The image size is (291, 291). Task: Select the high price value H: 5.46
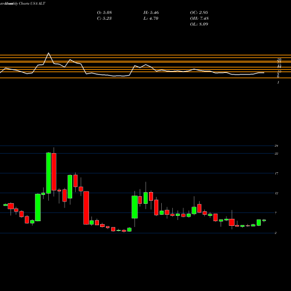[151, 13]
